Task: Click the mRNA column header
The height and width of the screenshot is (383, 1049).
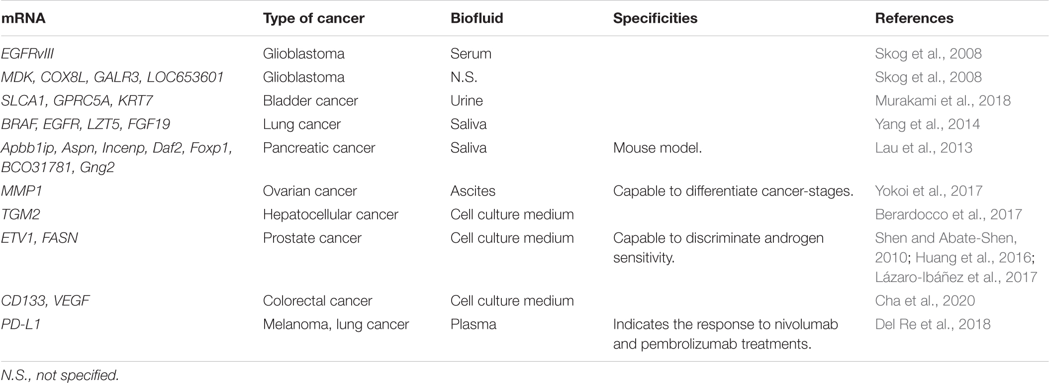Action: pos(23,18)
